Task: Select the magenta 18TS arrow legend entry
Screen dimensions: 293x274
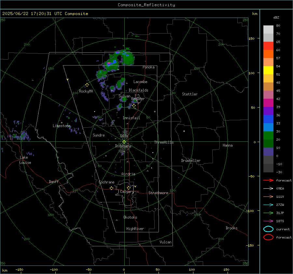Action: 268,221
